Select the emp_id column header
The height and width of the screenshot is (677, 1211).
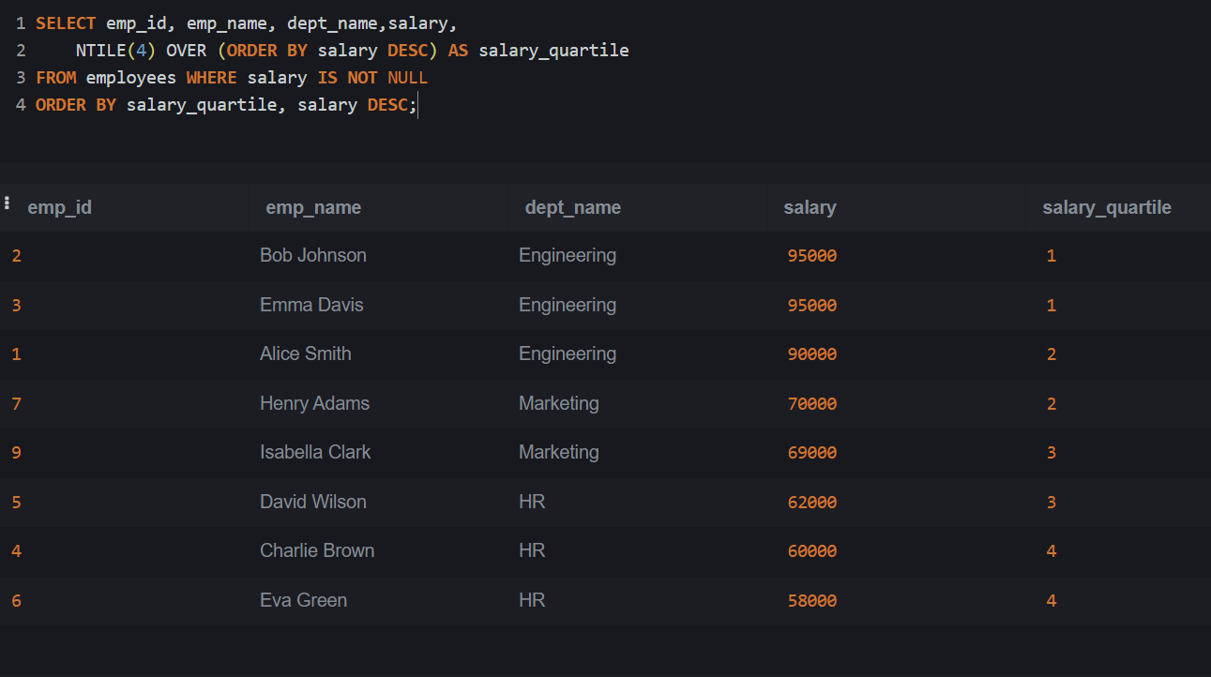tap(60, 207)
